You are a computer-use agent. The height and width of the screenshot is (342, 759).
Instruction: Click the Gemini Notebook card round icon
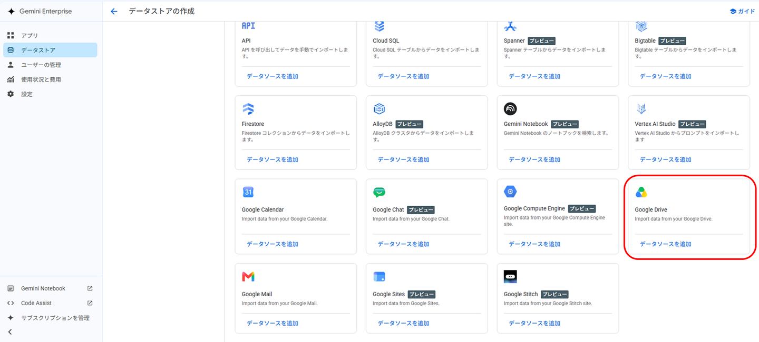510,108
